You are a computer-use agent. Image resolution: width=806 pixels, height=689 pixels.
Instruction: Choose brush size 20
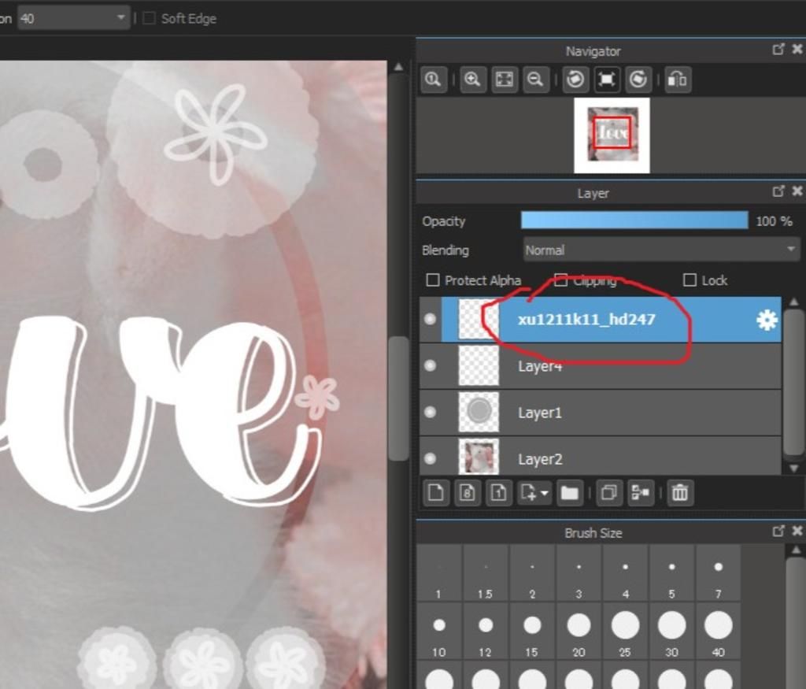coord(579,632)
